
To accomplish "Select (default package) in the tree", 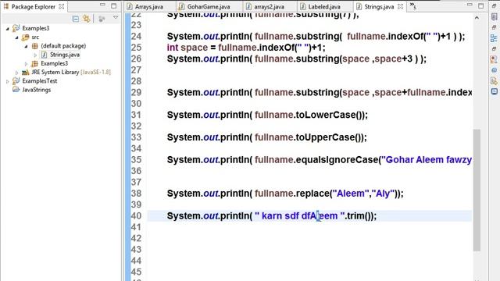I will tap(63, 46).
